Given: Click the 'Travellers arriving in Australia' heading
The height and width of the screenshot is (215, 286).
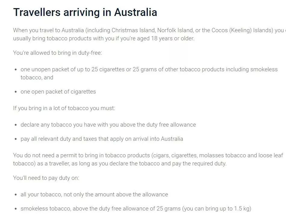Looking at the screenshot, I should tap(85, 12).
